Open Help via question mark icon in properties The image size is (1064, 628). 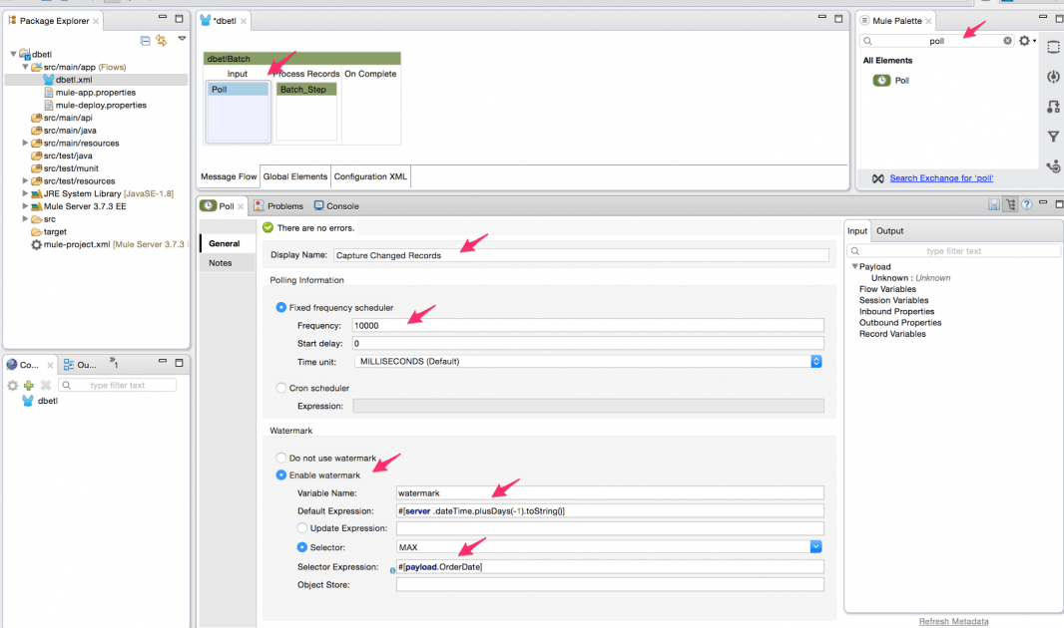[x=1026, y=205]
